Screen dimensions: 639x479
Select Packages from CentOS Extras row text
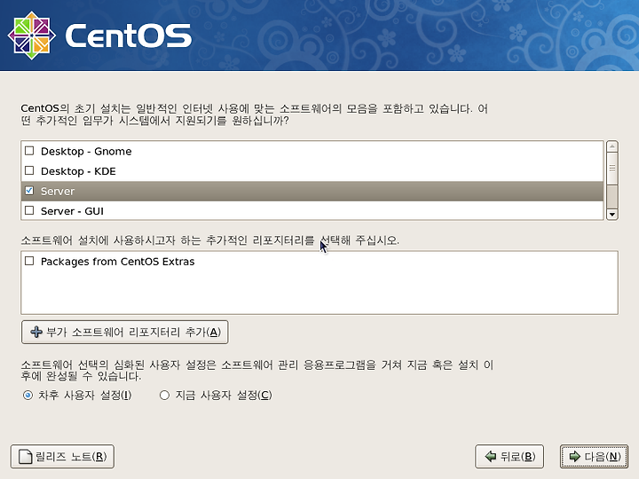pyautogui.click(x=118, y=262)
